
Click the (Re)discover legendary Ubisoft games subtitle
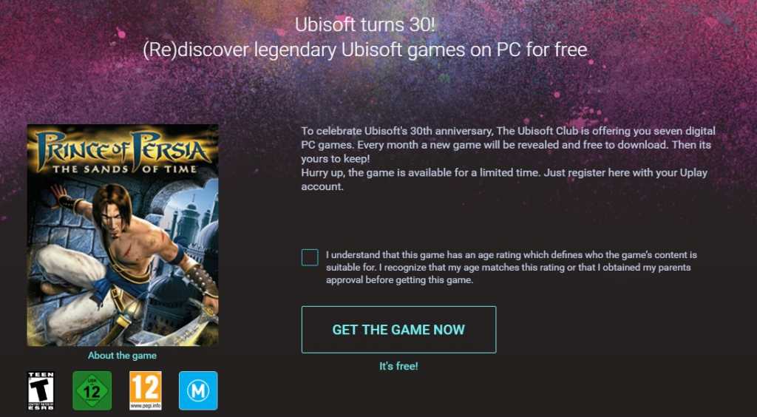pyautogui.click(x=365, y=50)
